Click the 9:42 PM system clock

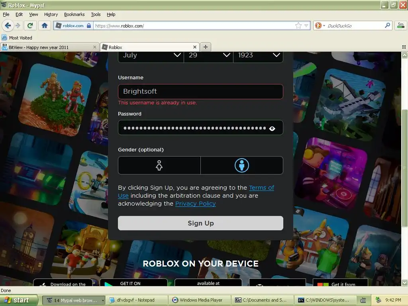[x=393, y=300]
